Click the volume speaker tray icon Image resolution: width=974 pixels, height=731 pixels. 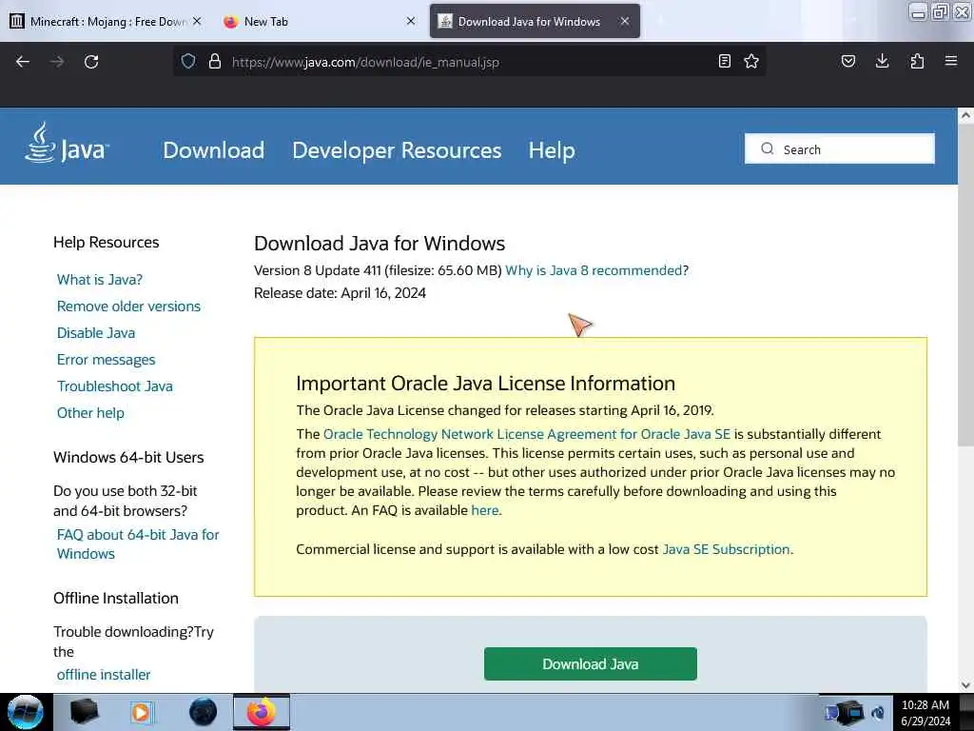(878, 713)
